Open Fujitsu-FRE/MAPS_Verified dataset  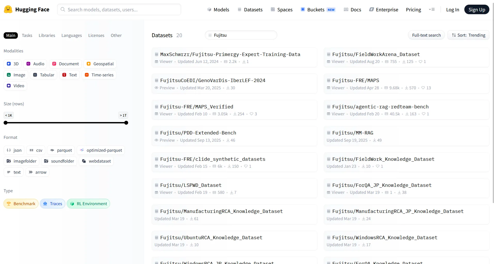click(234, 110)
